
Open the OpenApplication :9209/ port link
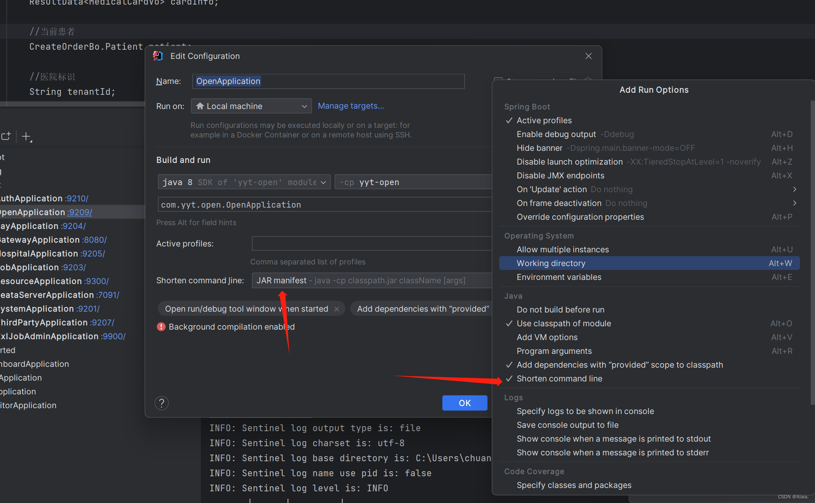[79, 212]
